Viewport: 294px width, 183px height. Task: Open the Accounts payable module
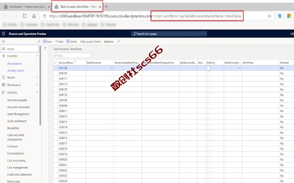[x=17, y=100]
